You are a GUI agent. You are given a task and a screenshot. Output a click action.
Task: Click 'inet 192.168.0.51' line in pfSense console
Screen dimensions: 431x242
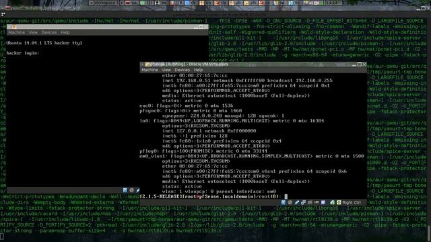(x=247, y=81)
